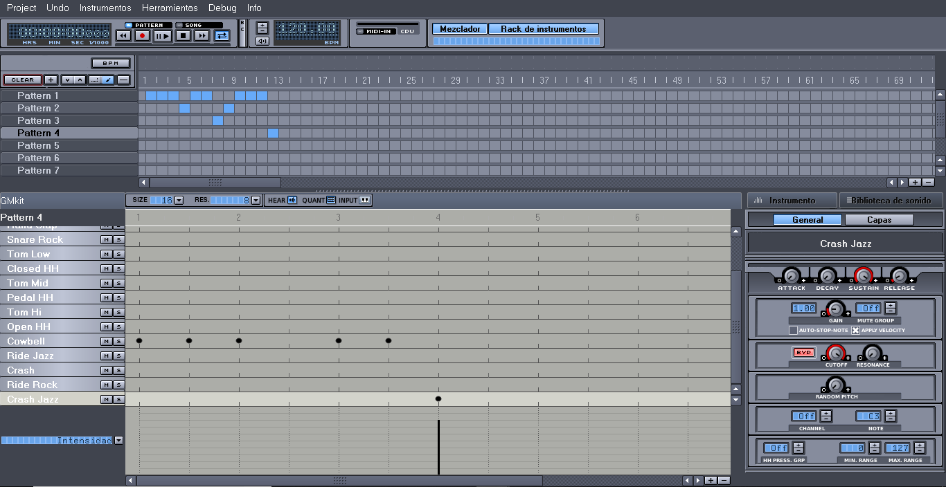Change the Max. Range stepper
Image resolution: width=946 pixels, height=487 pixels.
[x=918, y=448]
